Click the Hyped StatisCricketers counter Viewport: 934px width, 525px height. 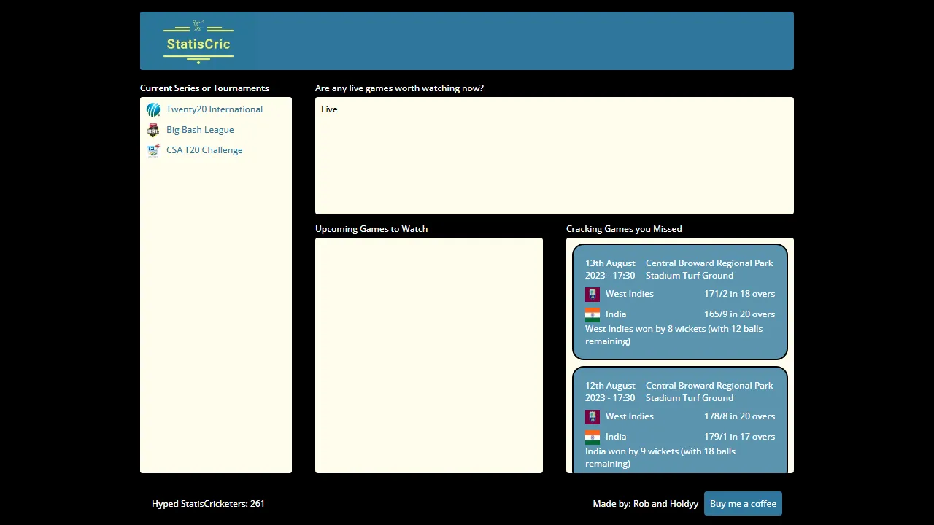click(208, 504)
